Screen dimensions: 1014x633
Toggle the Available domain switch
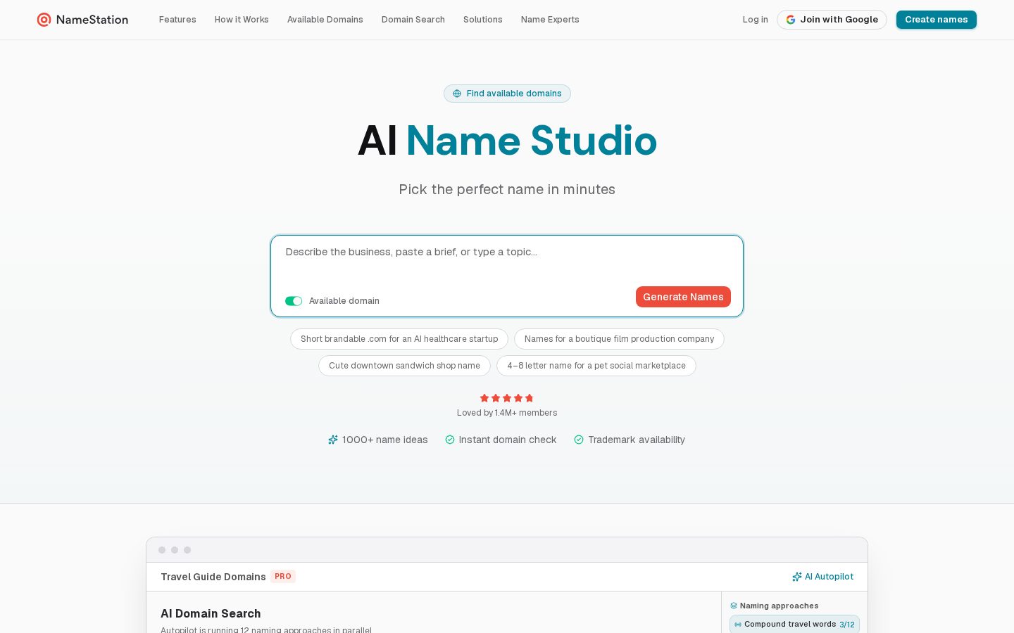294,301
